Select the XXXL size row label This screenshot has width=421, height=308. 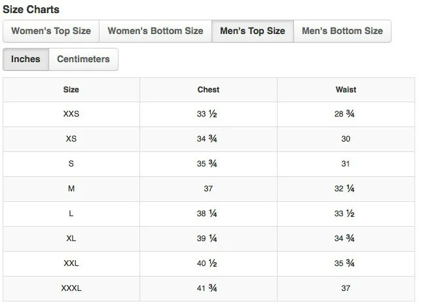(x=71, y=288)
